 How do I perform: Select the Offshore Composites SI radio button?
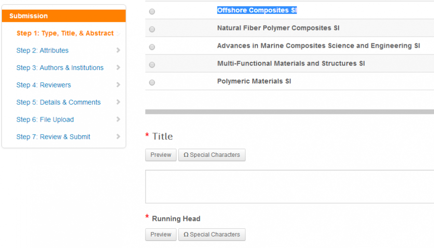coord(152,12)
